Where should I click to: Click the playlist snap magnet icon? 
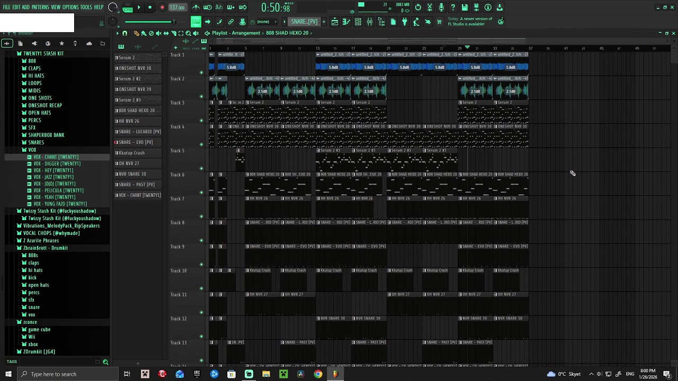pos(124,33)
